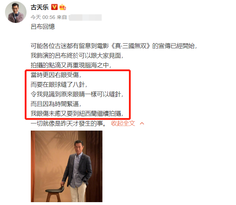Click the line 當時更因右眼受傷
The height and width of the screenshot is (205, 236).
(x=56, y=75)
